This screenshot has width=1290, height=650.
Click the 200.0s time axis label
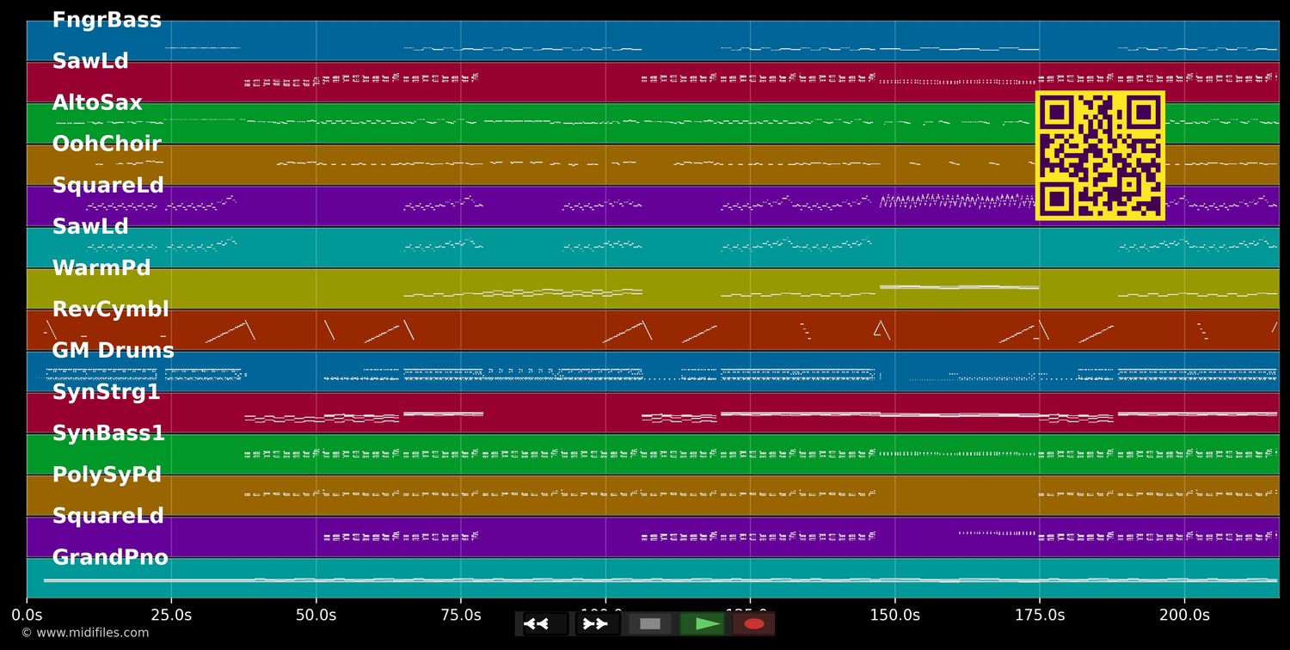click(1184, 615)
